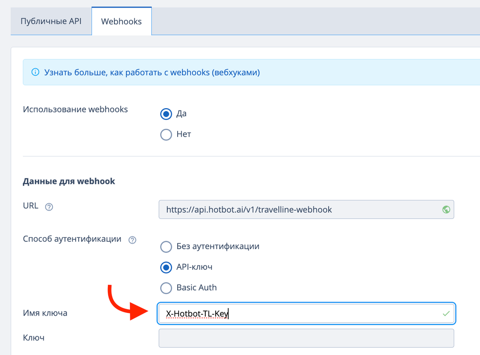Choose the Без аутентификации option
Image resolution: width=480 pixels, height=355 pixels.
coord(166,246)
